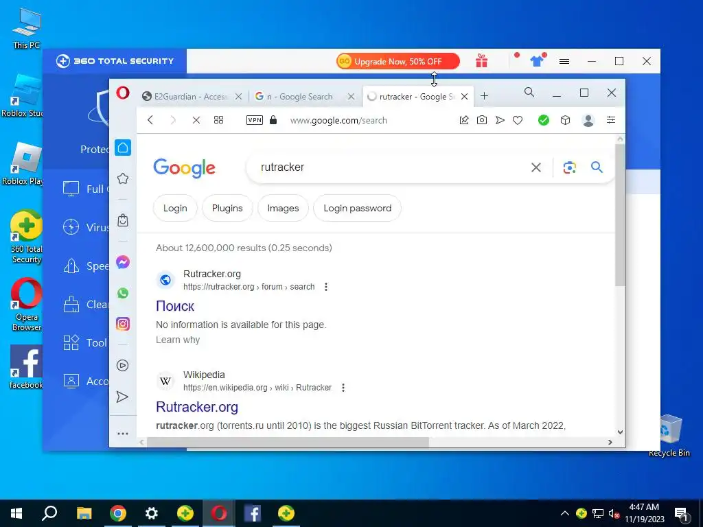Image resolution: width=703 pixels, height=527 pixels.
Task: Close the n - Google Search tab
Action: pos(351,96)
